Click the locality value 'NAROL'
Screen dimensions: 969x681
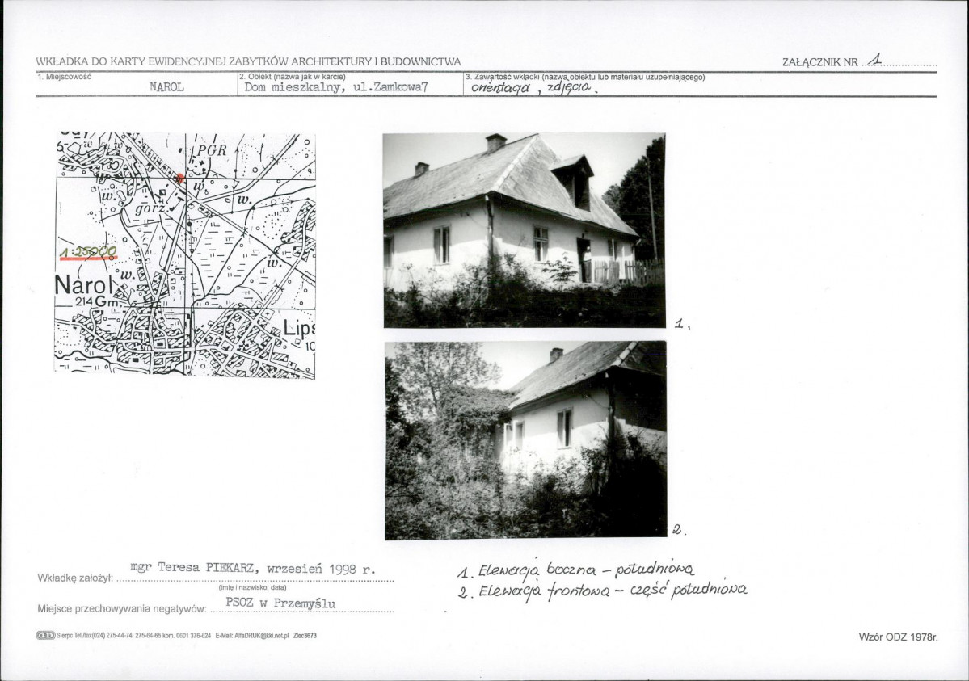(166, 87)
